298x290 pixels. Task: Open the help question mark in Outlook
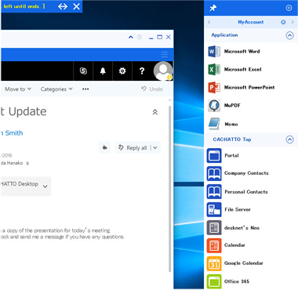(142, 71)
